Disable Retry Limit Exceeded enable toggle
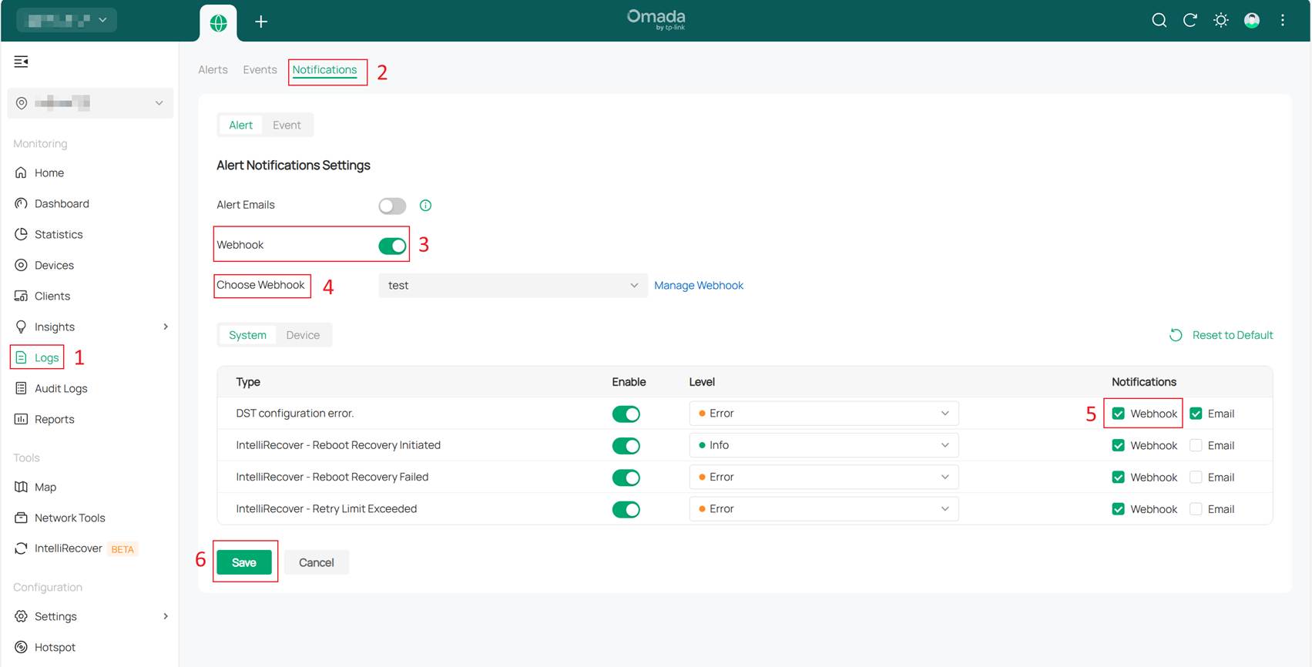The width and height of the screenshot is (1312, 667). 626,510
